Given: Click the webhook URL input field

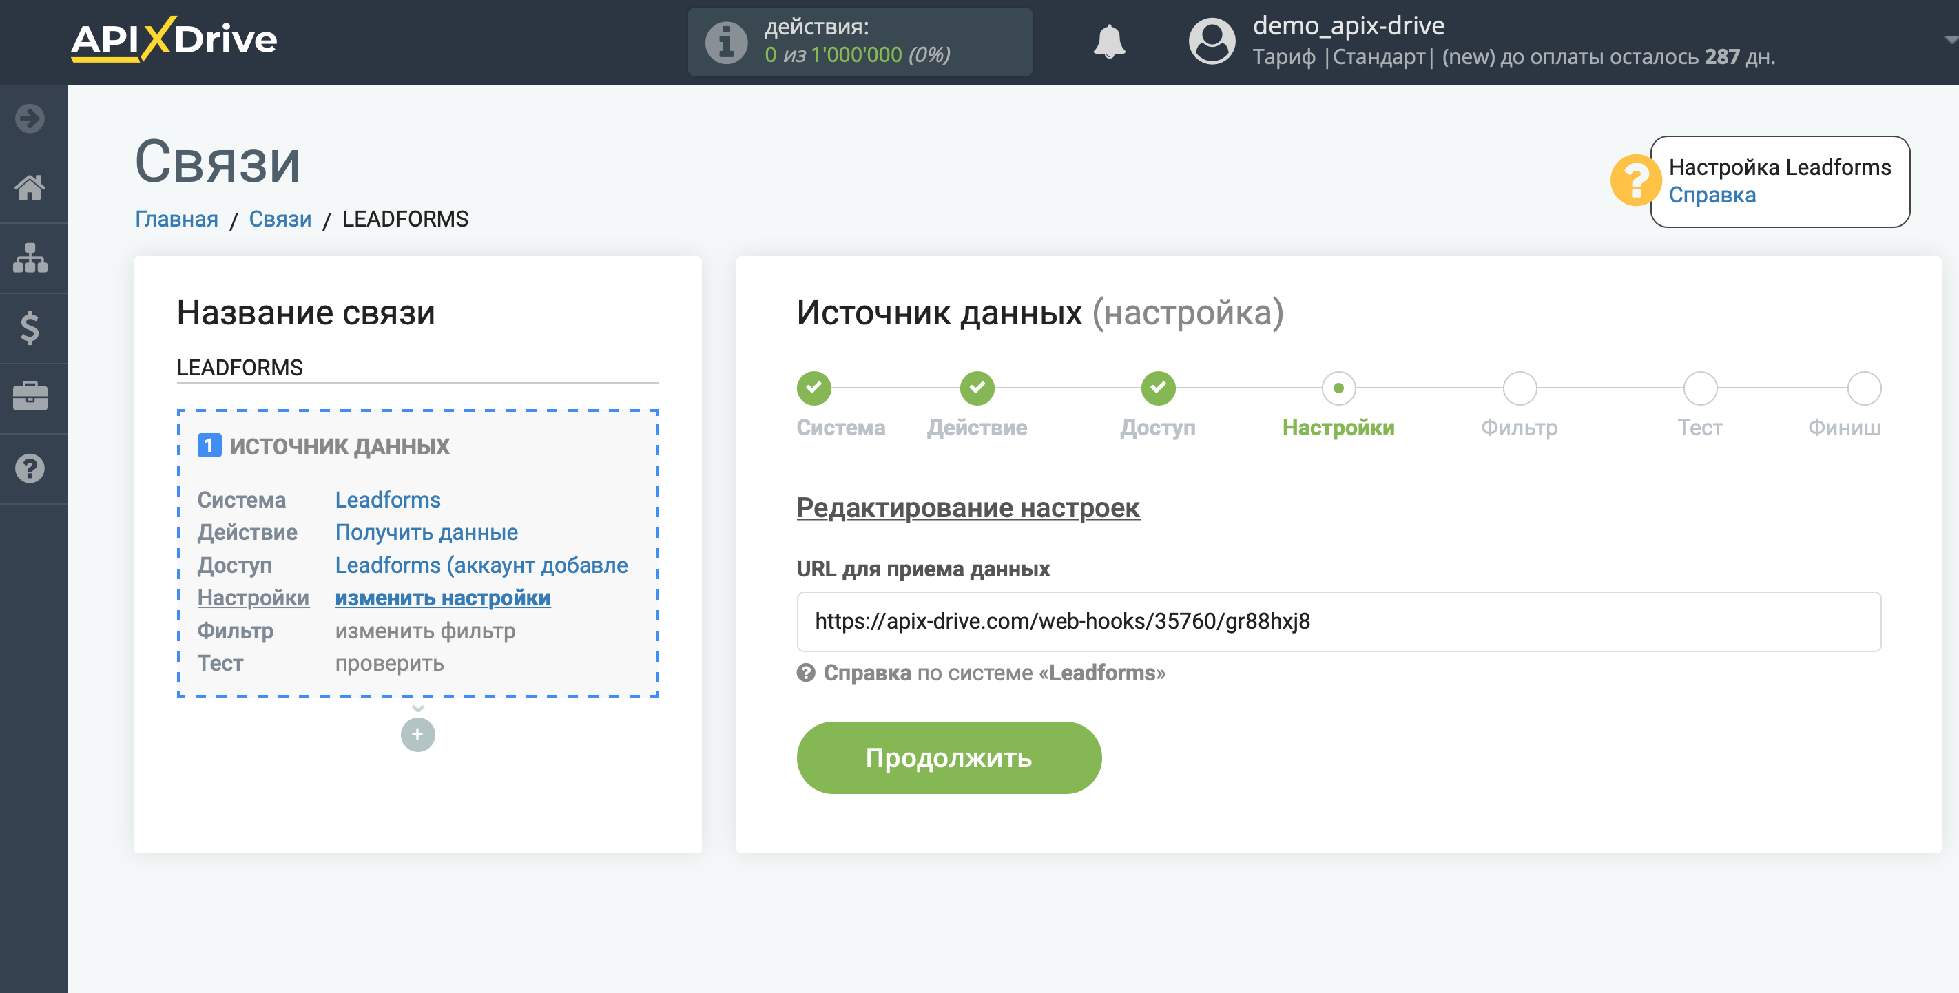Looking at the screenshot, I should pos(1338,621).
